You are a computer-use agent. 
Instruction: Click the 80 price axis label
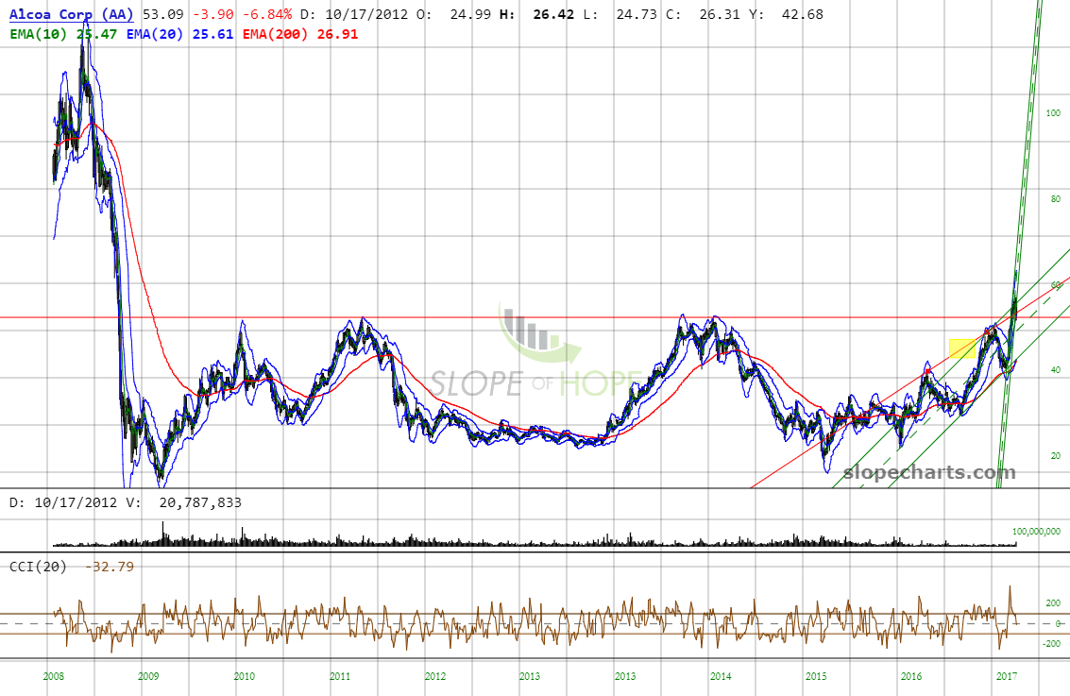[1056, 199]
